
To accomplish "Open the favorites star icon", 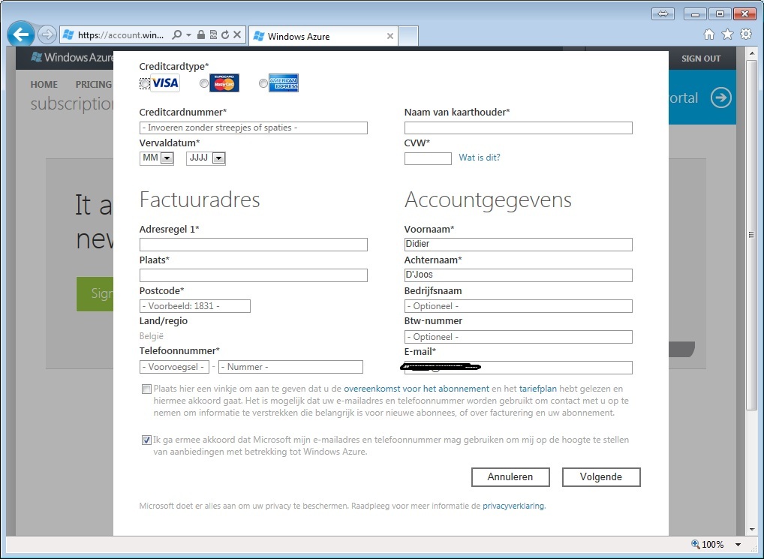I will pos(727,35).
